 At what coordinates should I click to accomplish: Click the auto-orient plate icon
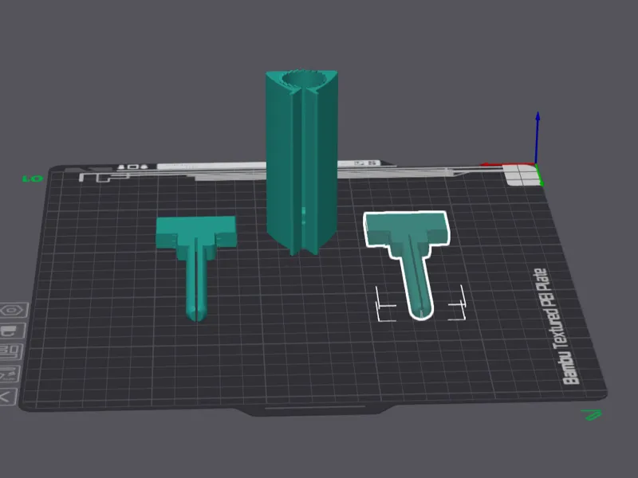point(10,373)
